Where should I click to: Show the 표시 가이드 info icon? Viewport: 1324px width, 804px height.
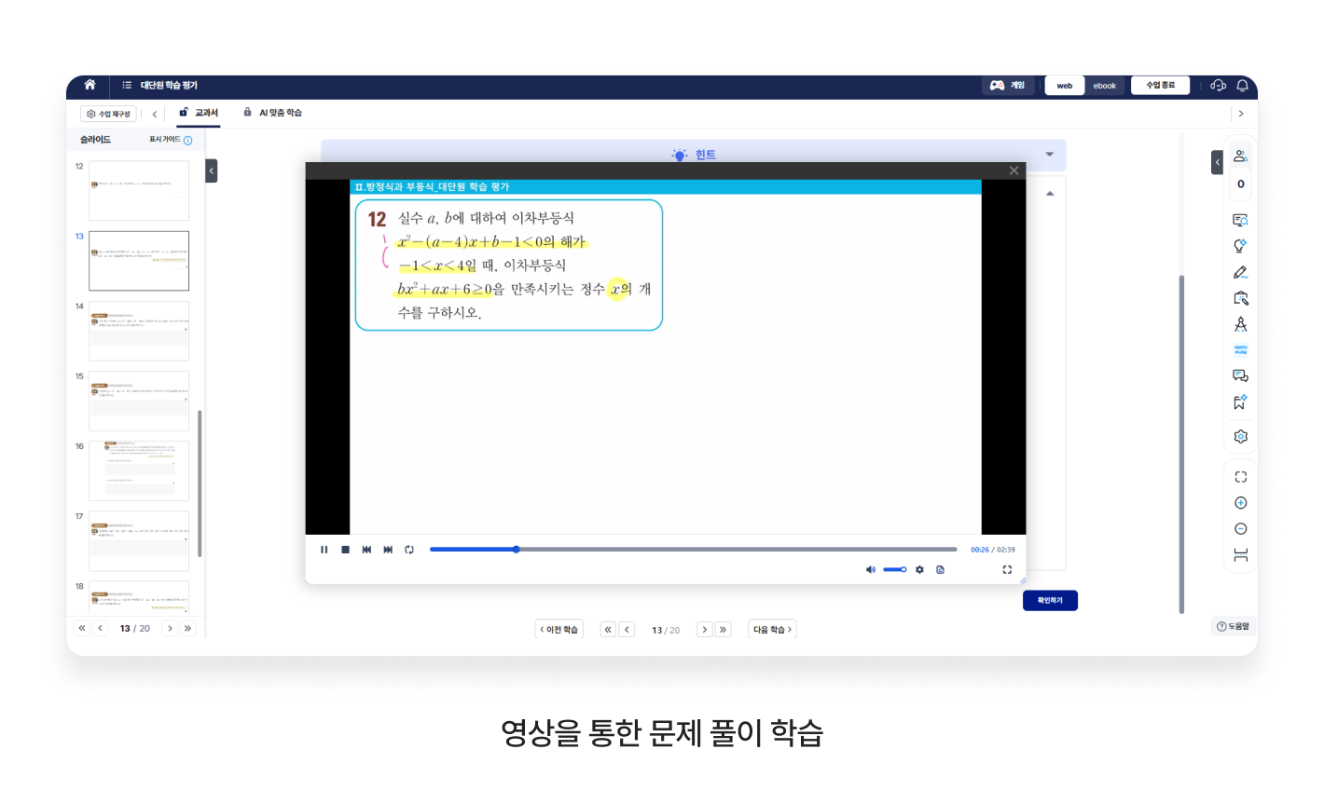tap(187, 141)
